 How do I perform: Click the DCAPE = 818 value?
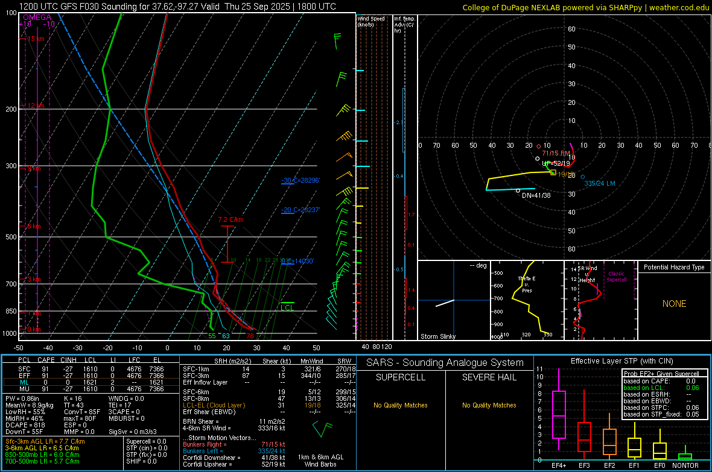click(25, 425)
